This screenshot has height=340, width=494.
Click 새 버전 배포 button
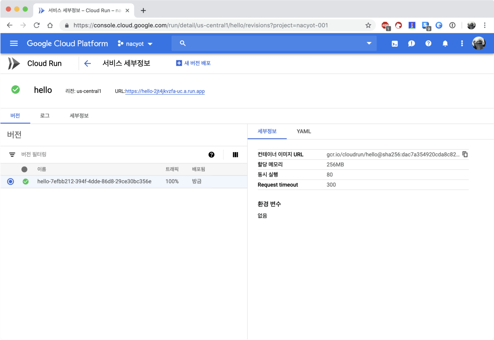pos(194,63)
